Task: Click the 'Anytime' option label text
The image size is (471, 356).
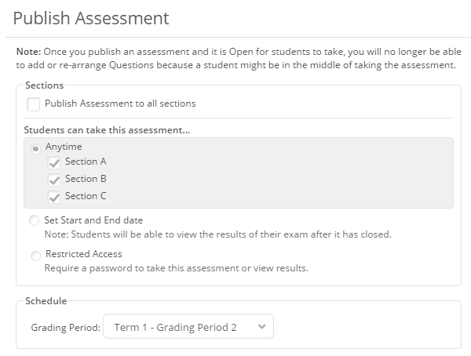Action: (x=64, y=147)
